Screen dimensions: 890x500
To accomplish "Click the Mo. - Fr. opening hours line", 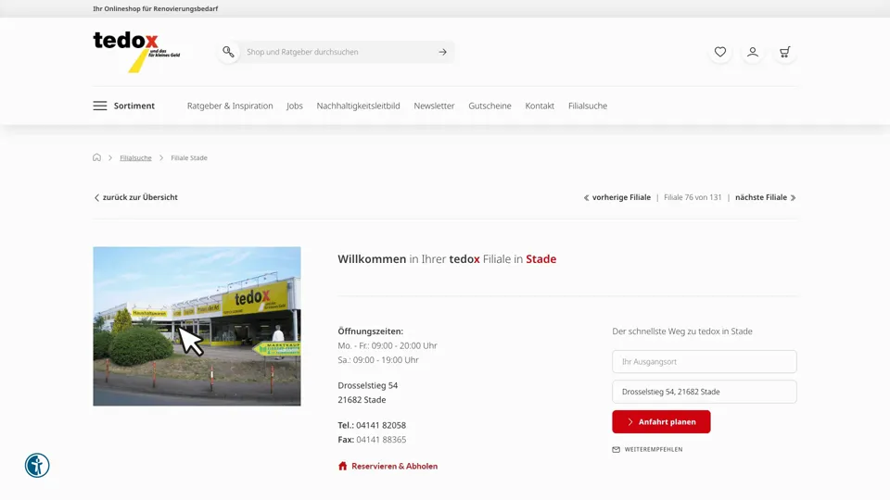I will (388, 345).
